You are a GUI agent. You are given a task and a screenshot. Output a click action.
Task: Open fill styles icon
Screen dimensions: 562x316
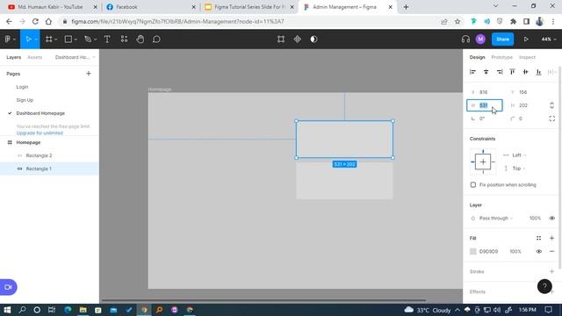pyautogui.click(x=538, y=238)
